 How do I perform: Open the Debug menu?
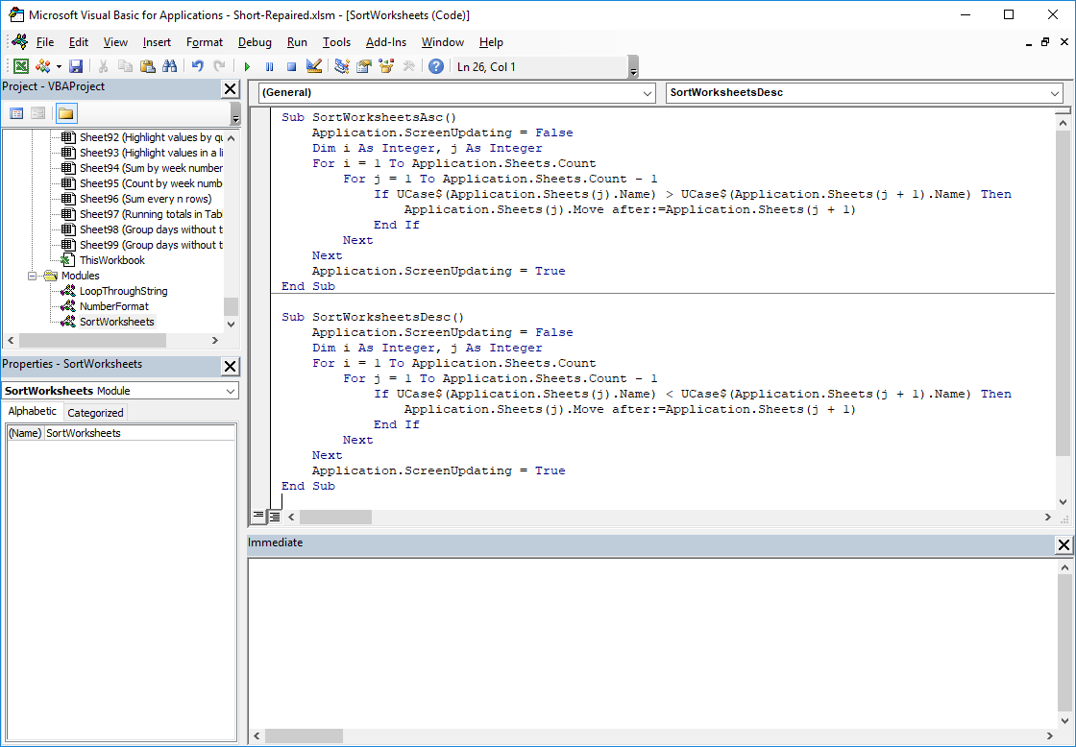255,42
